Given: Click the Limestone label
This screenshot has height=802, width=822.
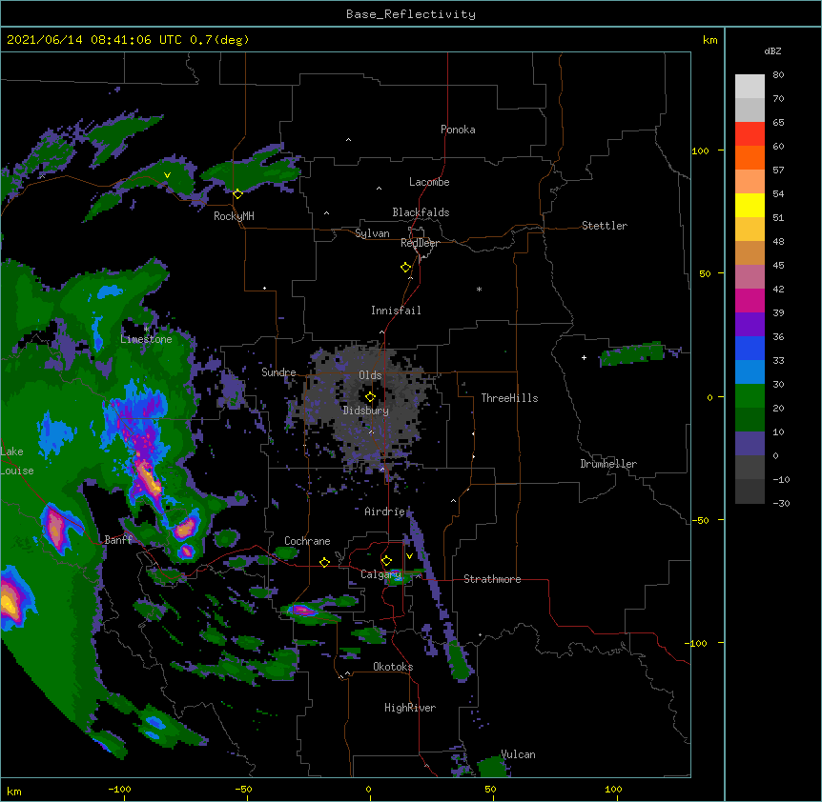Looking at the screenshot, I should 146,339.
